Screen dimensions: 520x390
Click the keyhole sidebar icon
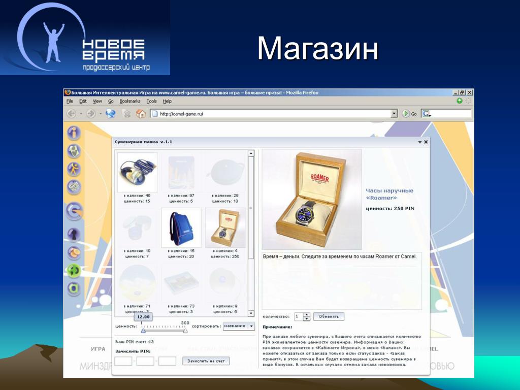pos(74,235)
